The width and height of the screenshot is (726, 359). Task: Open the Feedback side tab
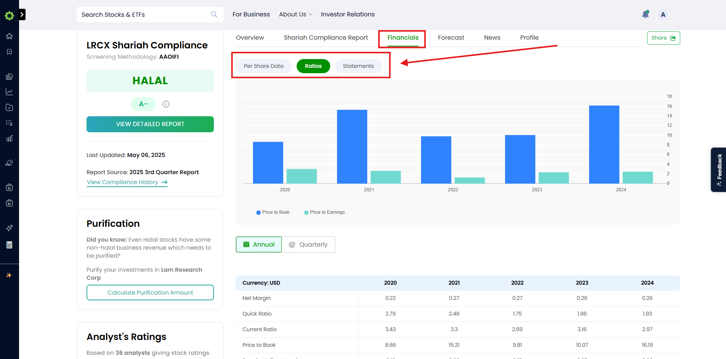pyautogui.click(x=718, y=170)
